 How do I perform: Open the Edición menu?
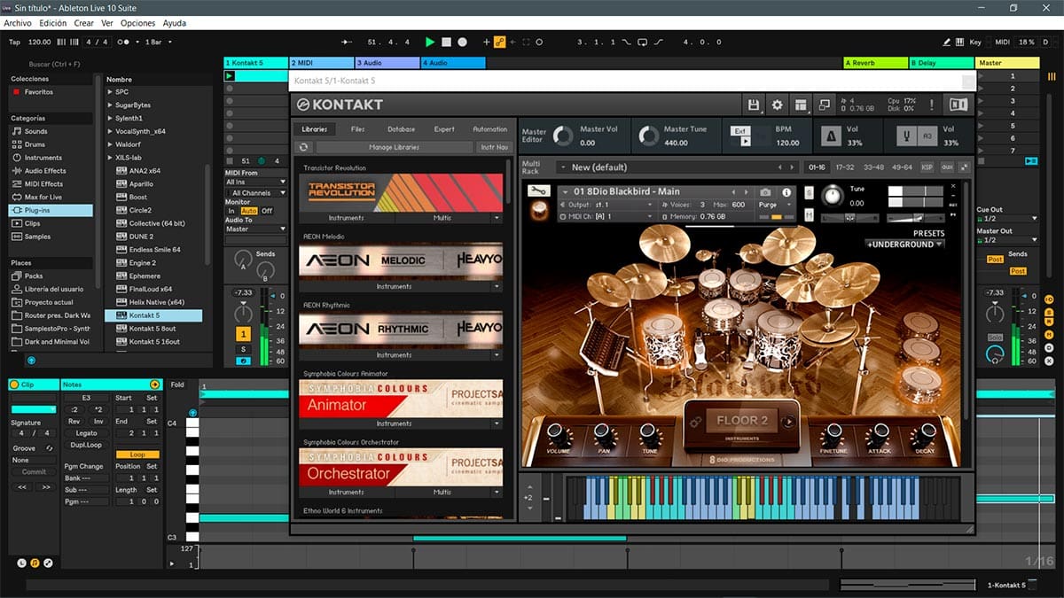click(x=53, y=23)
